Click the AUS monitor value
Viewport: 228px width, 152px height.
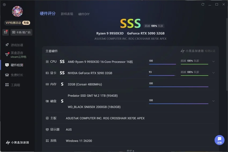[x=69, y=129]
